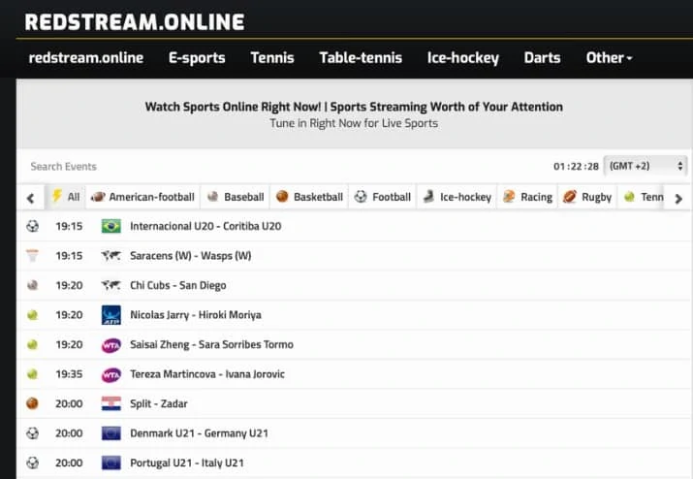Screen dimensions: 693x479
Task: Click the world map icon beside Saracens (W)
Action: coord(110,256)
